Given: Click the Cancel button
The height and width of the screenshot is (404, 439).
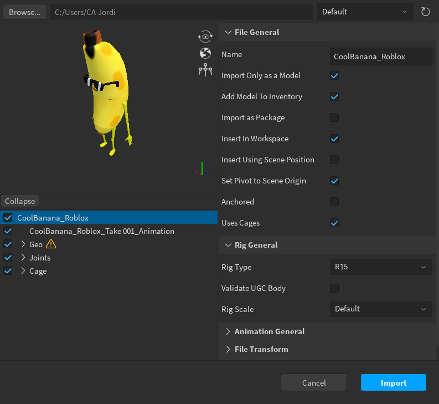Looking at the screenshot, I should tap(313, 383).
